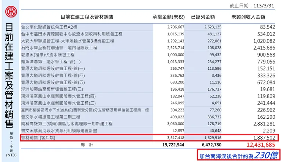Click the 承攬金額(未稅) column header
Viewport: 281px width, 162px height.
click(169, 17)
